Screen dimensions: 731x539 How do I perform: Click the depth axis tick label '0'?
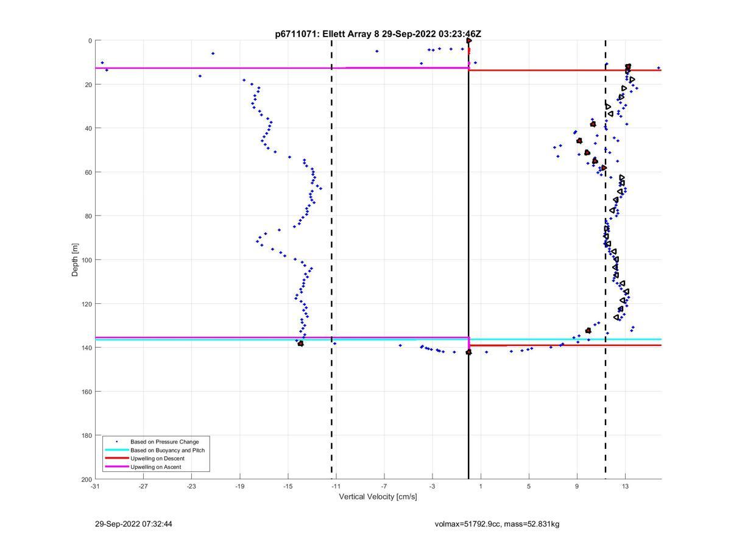(x=90, y=41)
